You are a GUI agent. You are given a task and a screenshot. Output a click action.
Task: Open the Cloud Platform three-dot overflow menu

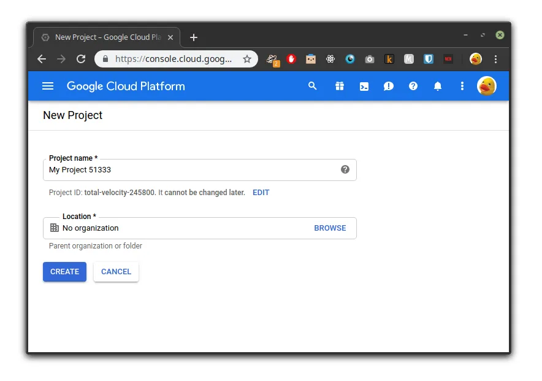coord(462,86)
